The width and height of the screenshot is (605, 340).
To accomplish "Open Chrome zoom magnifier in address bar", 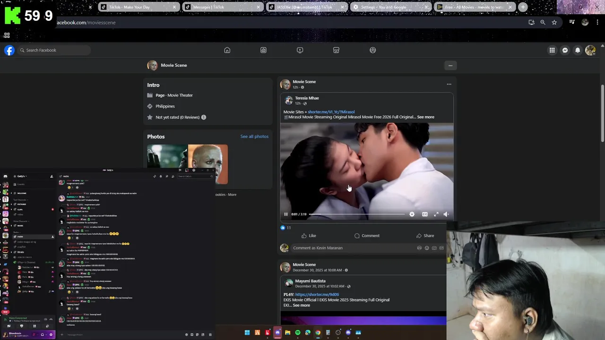I will click(x=543, y=22).
